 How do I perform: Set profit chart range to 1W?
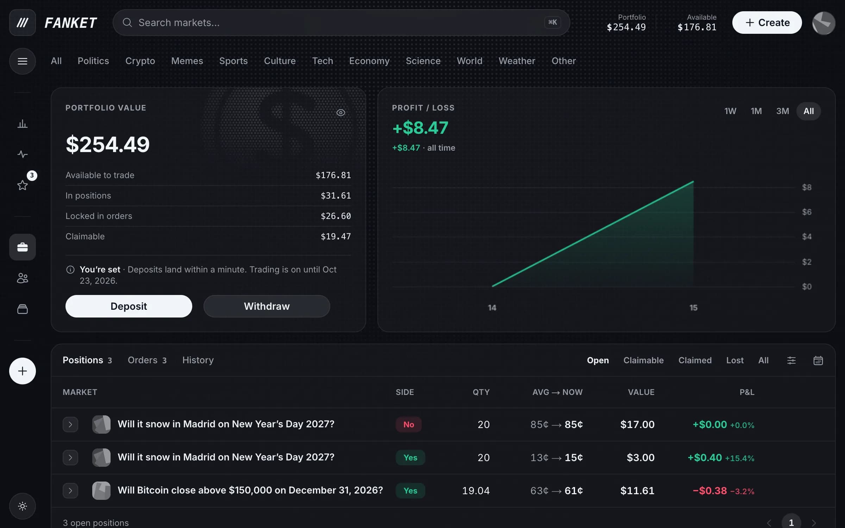click(730, 111)
